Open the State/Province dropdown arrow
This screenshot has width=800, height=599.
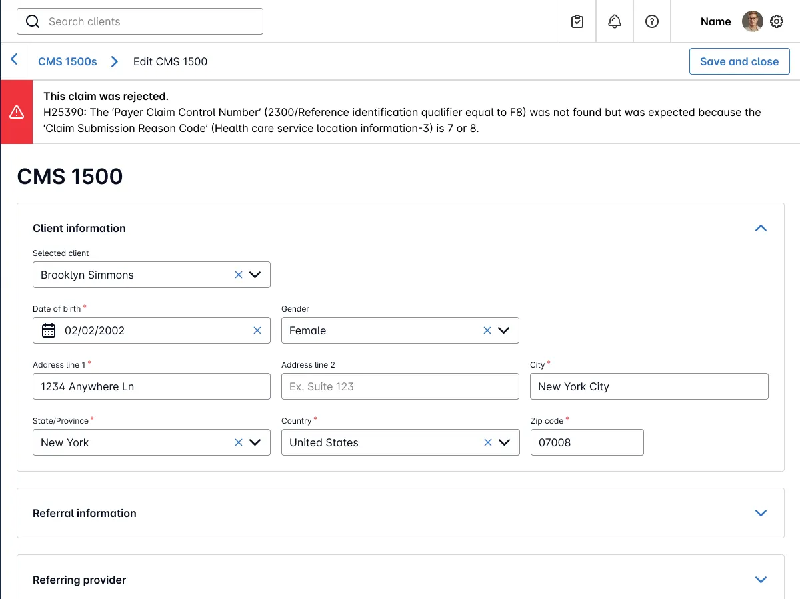click(255, 442)
